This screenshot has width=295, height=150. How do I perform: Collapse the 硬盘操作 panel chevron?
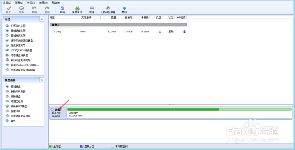[x=42, y=80]
